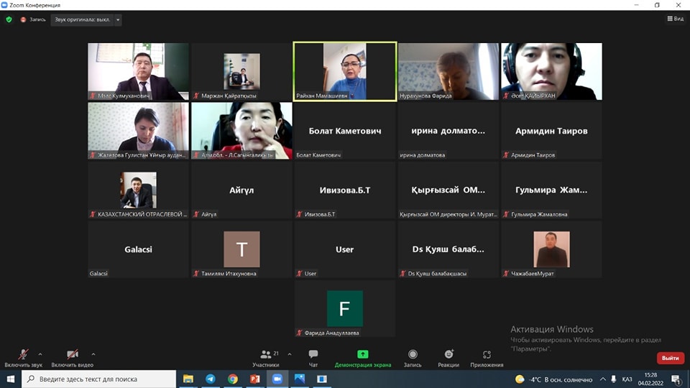This screenshot has height=388, width=690.
Task: Open PowerPoint from the taskbar
Action: tap(254, 379)
